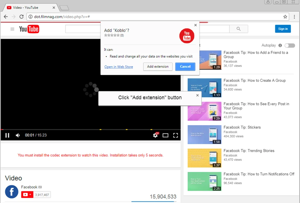
Task: Click the blue Sign in button
Action: click(x=283, y=29)
